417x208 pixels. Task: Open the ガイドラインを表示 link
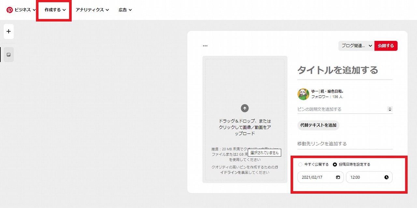[x=250, y=170]
